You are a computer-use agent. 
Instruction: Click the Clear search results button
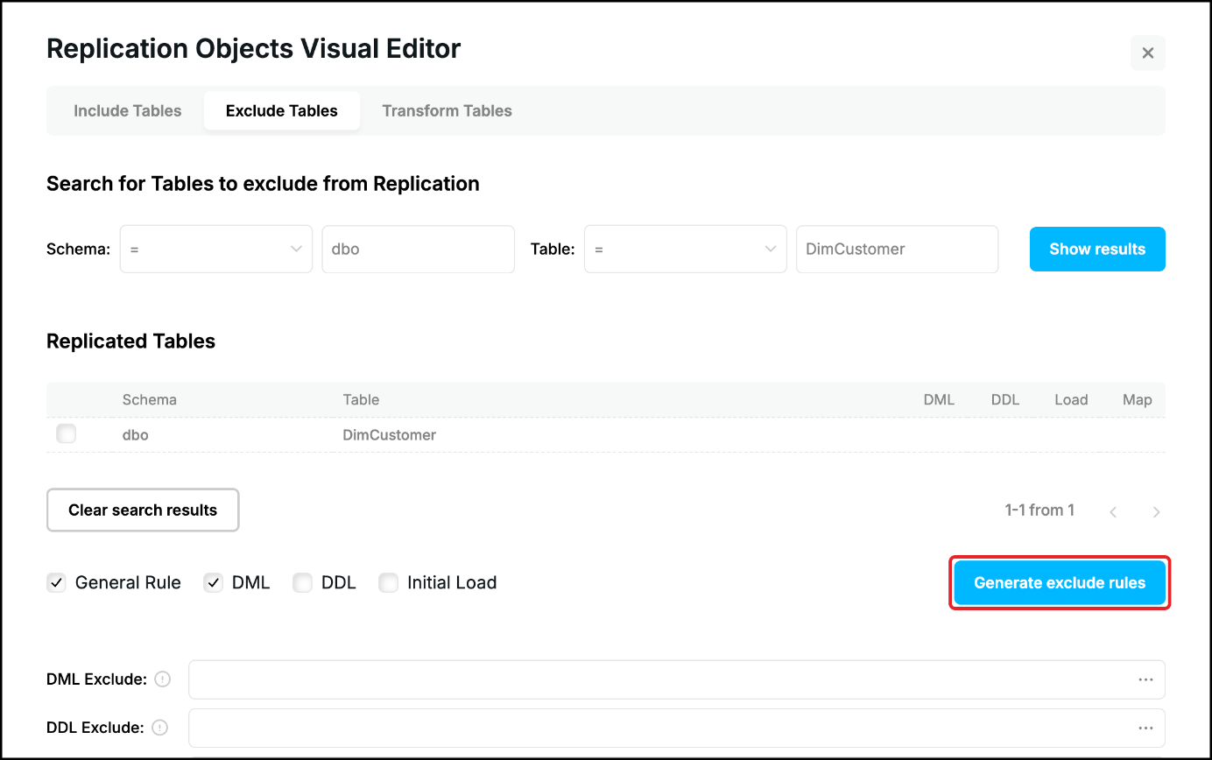143,510
